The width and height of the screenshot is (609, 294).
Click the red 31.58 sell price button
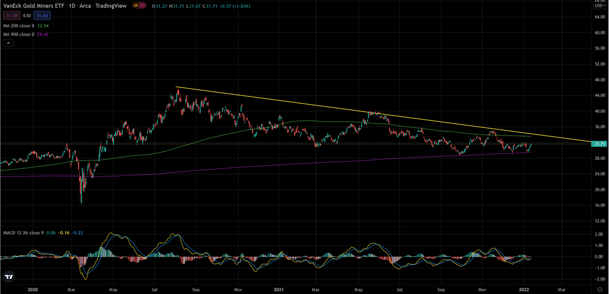point(11,16)
